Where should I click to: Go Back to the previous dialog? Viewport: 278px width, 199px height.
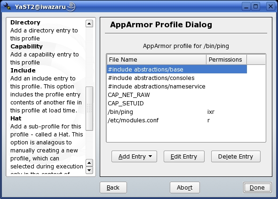[113, 187]
